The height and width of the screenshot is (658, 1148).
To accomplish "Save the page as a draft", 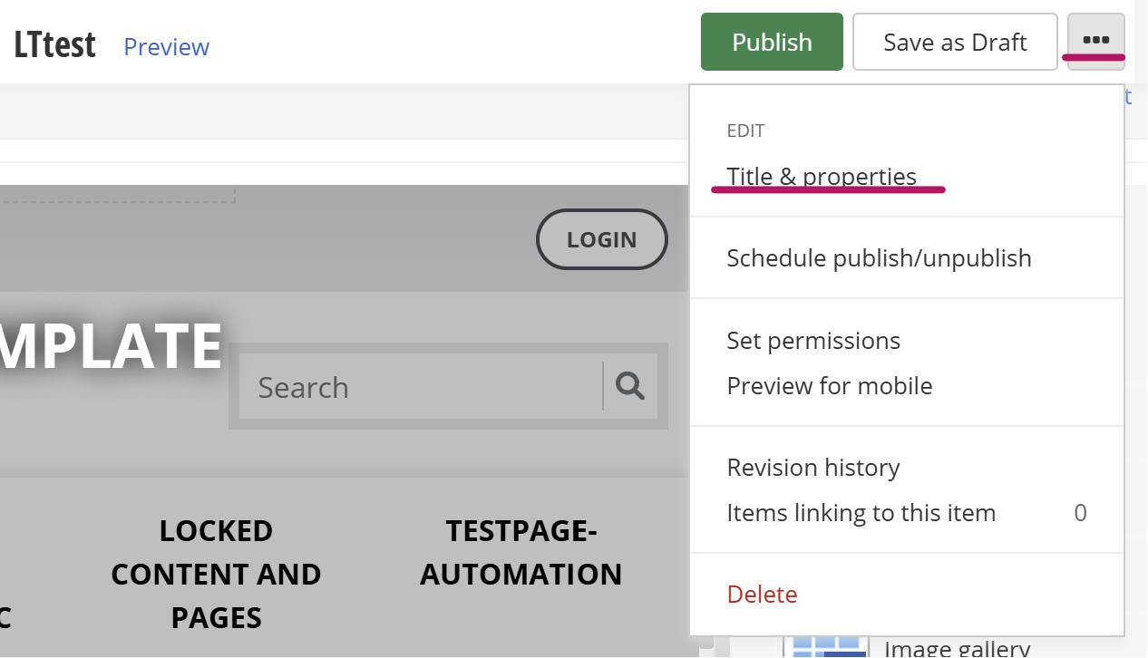I will (955, 42).
